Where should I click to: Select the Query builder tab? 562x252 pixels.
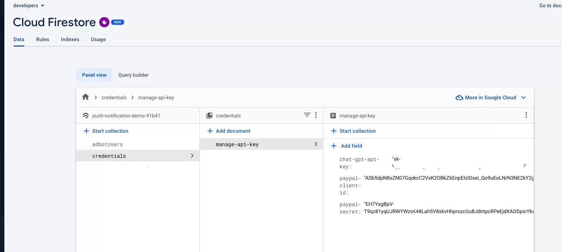[133, 75]
